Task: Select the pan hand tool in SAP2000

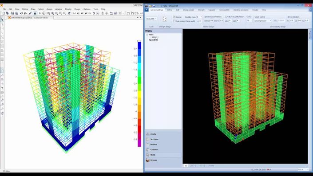Action: (69, 13)
